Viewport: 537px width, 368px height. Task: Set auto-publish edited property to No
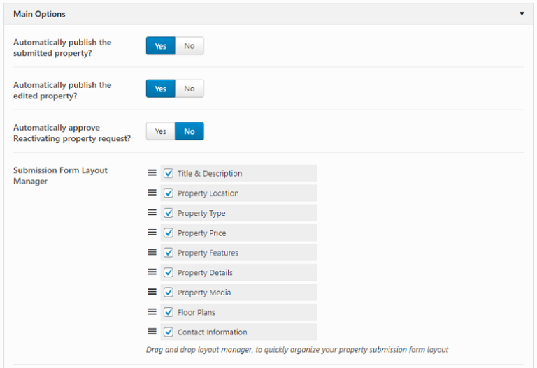pyautogui.click(x=189, y=89)
